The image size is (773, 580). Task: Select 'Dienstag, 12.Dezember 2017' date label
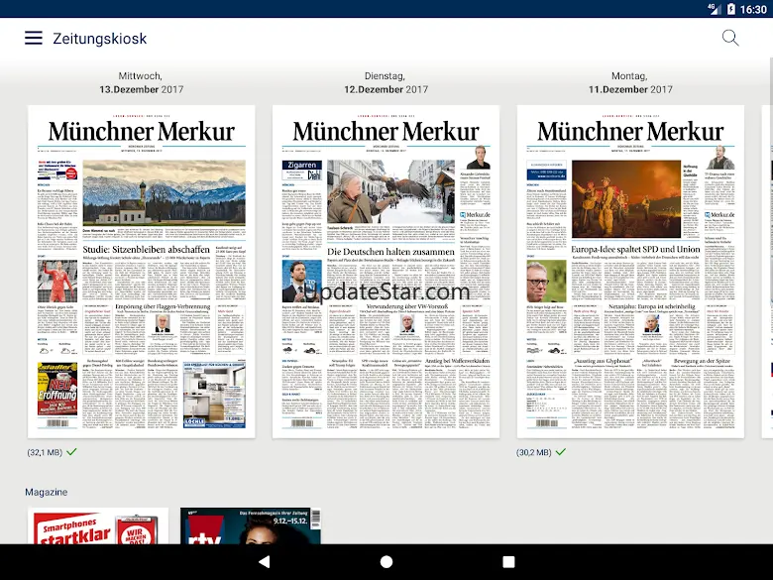click(x=386, y=82)
